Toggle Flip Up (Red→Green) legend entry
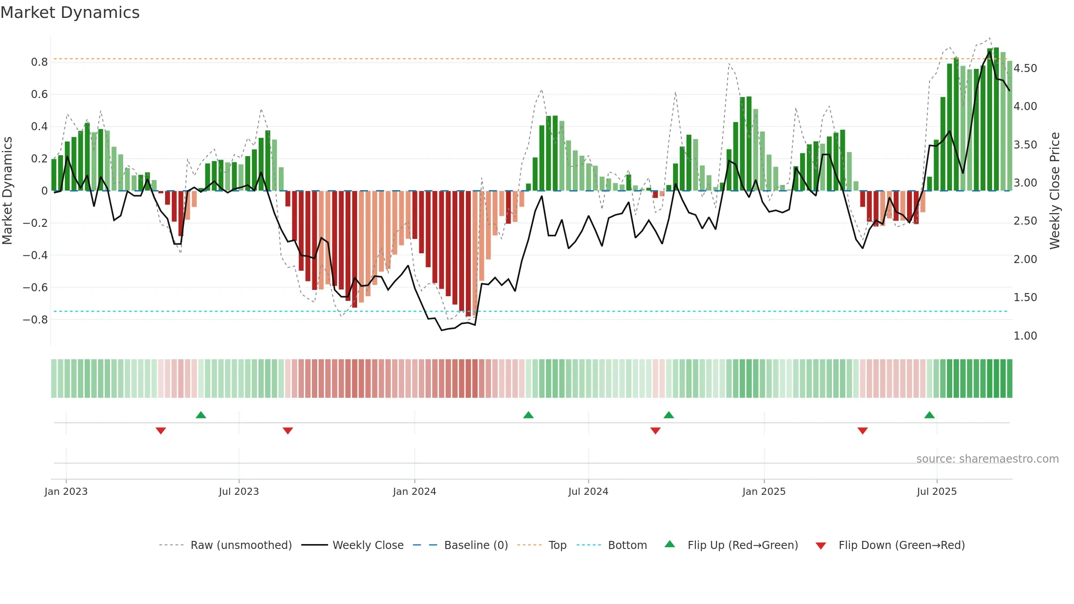The width and height of the screenshot is (1074, 604). click(x=731, y=545)
